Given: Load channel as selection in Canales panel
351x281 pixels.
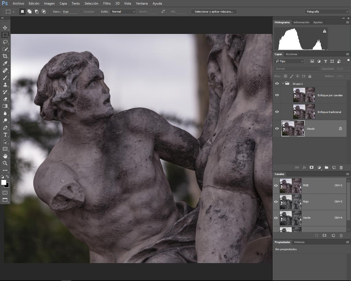Looking at the screenshot, I should coord(316,235).
